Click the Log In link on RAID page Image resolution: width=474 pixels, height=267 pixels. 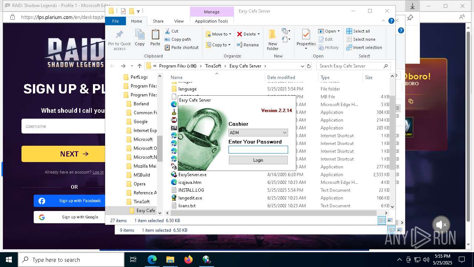98,172
